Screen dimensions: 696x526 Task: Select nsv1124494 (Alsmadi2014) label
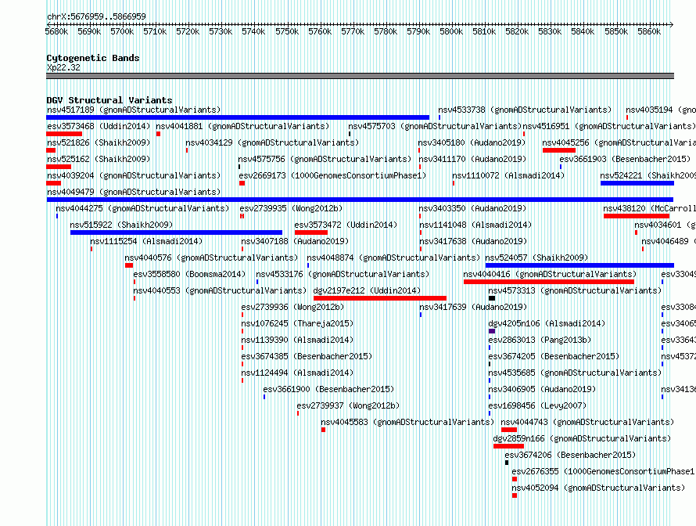click(297, 373)
